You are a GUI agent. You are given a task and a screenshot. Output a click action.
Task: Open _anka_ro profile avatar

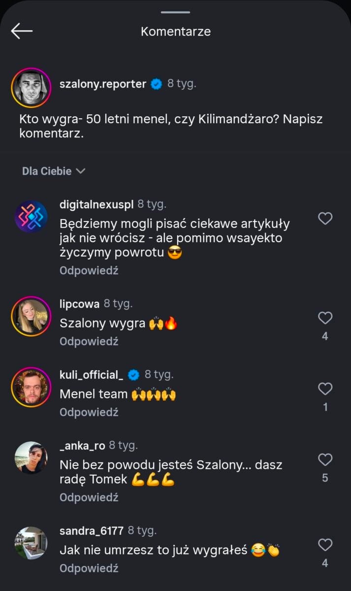(31, 458)
